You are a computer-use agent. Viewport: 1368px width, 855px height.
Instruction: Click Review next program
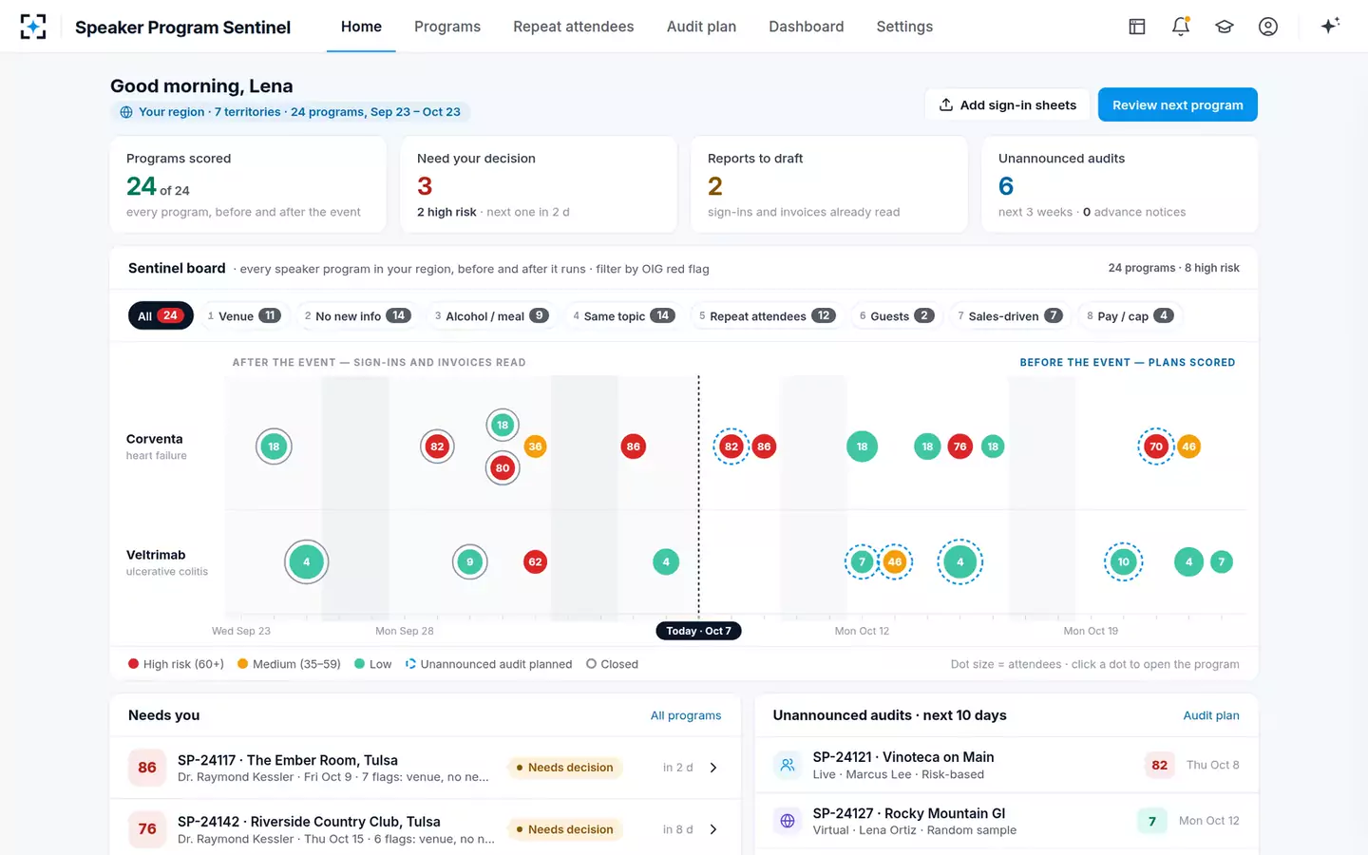click(x=1178, y=104)
